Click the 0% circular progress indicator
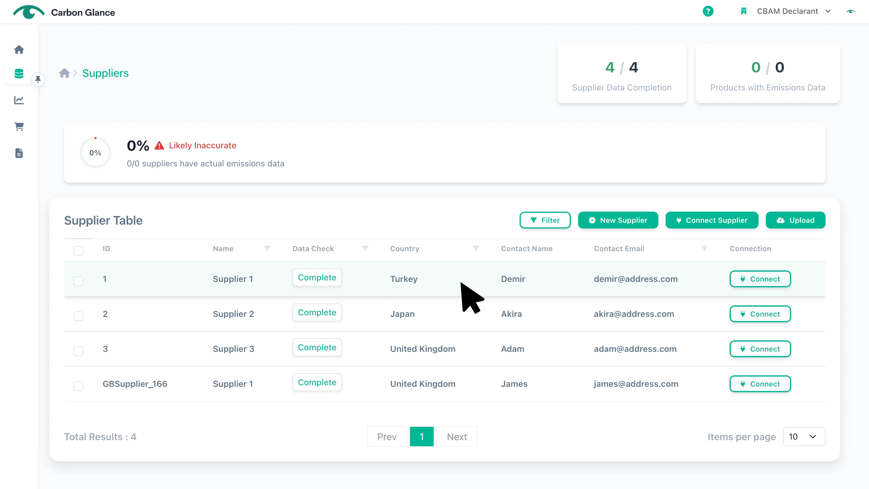869x489 pixels. (x=95, y=153)
